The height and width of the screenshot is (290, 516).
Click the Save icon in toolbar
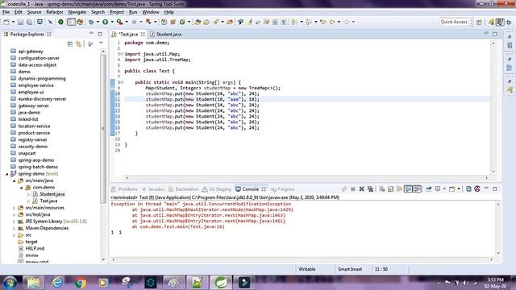(x=20, y=22)
